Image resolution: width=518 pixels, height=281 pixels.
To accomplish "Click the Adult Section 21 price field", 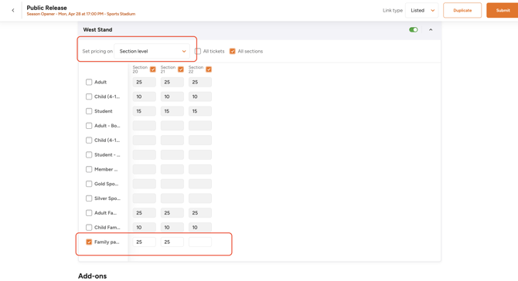I will pyautogui.click(x=172, y=82).
